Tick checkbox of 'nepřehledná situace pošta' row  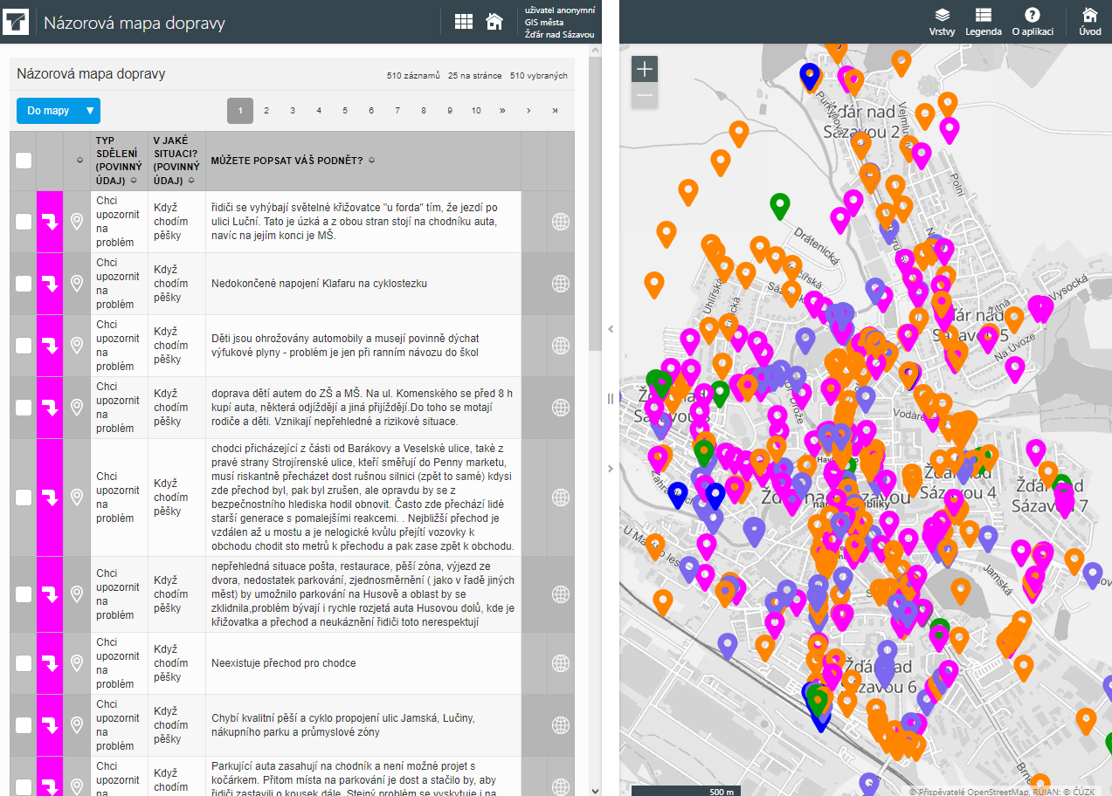click(x=24, y=594)
